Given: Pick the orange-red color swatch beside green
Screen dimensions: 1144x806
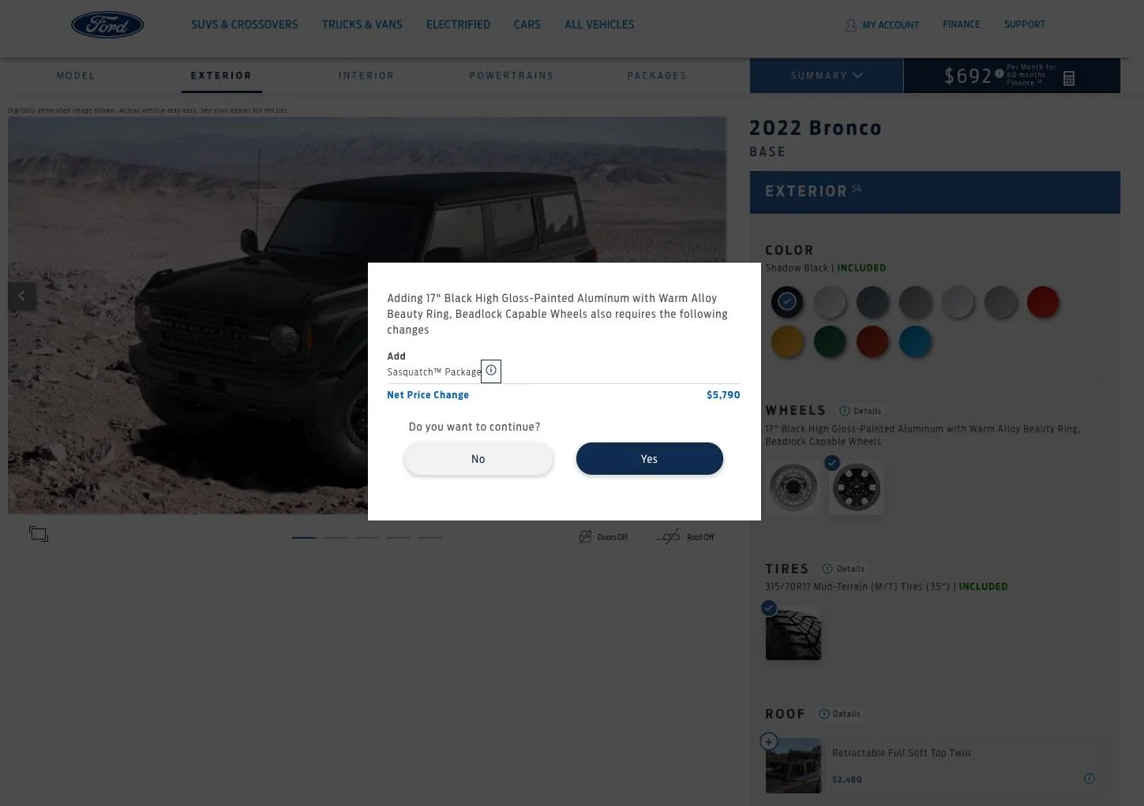Looking at the screenshot, I should coord(872,341).
